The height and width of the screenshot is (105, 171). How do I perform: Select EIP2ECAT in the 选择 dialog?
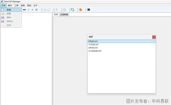pyautogui.click(x=122, y=48)
